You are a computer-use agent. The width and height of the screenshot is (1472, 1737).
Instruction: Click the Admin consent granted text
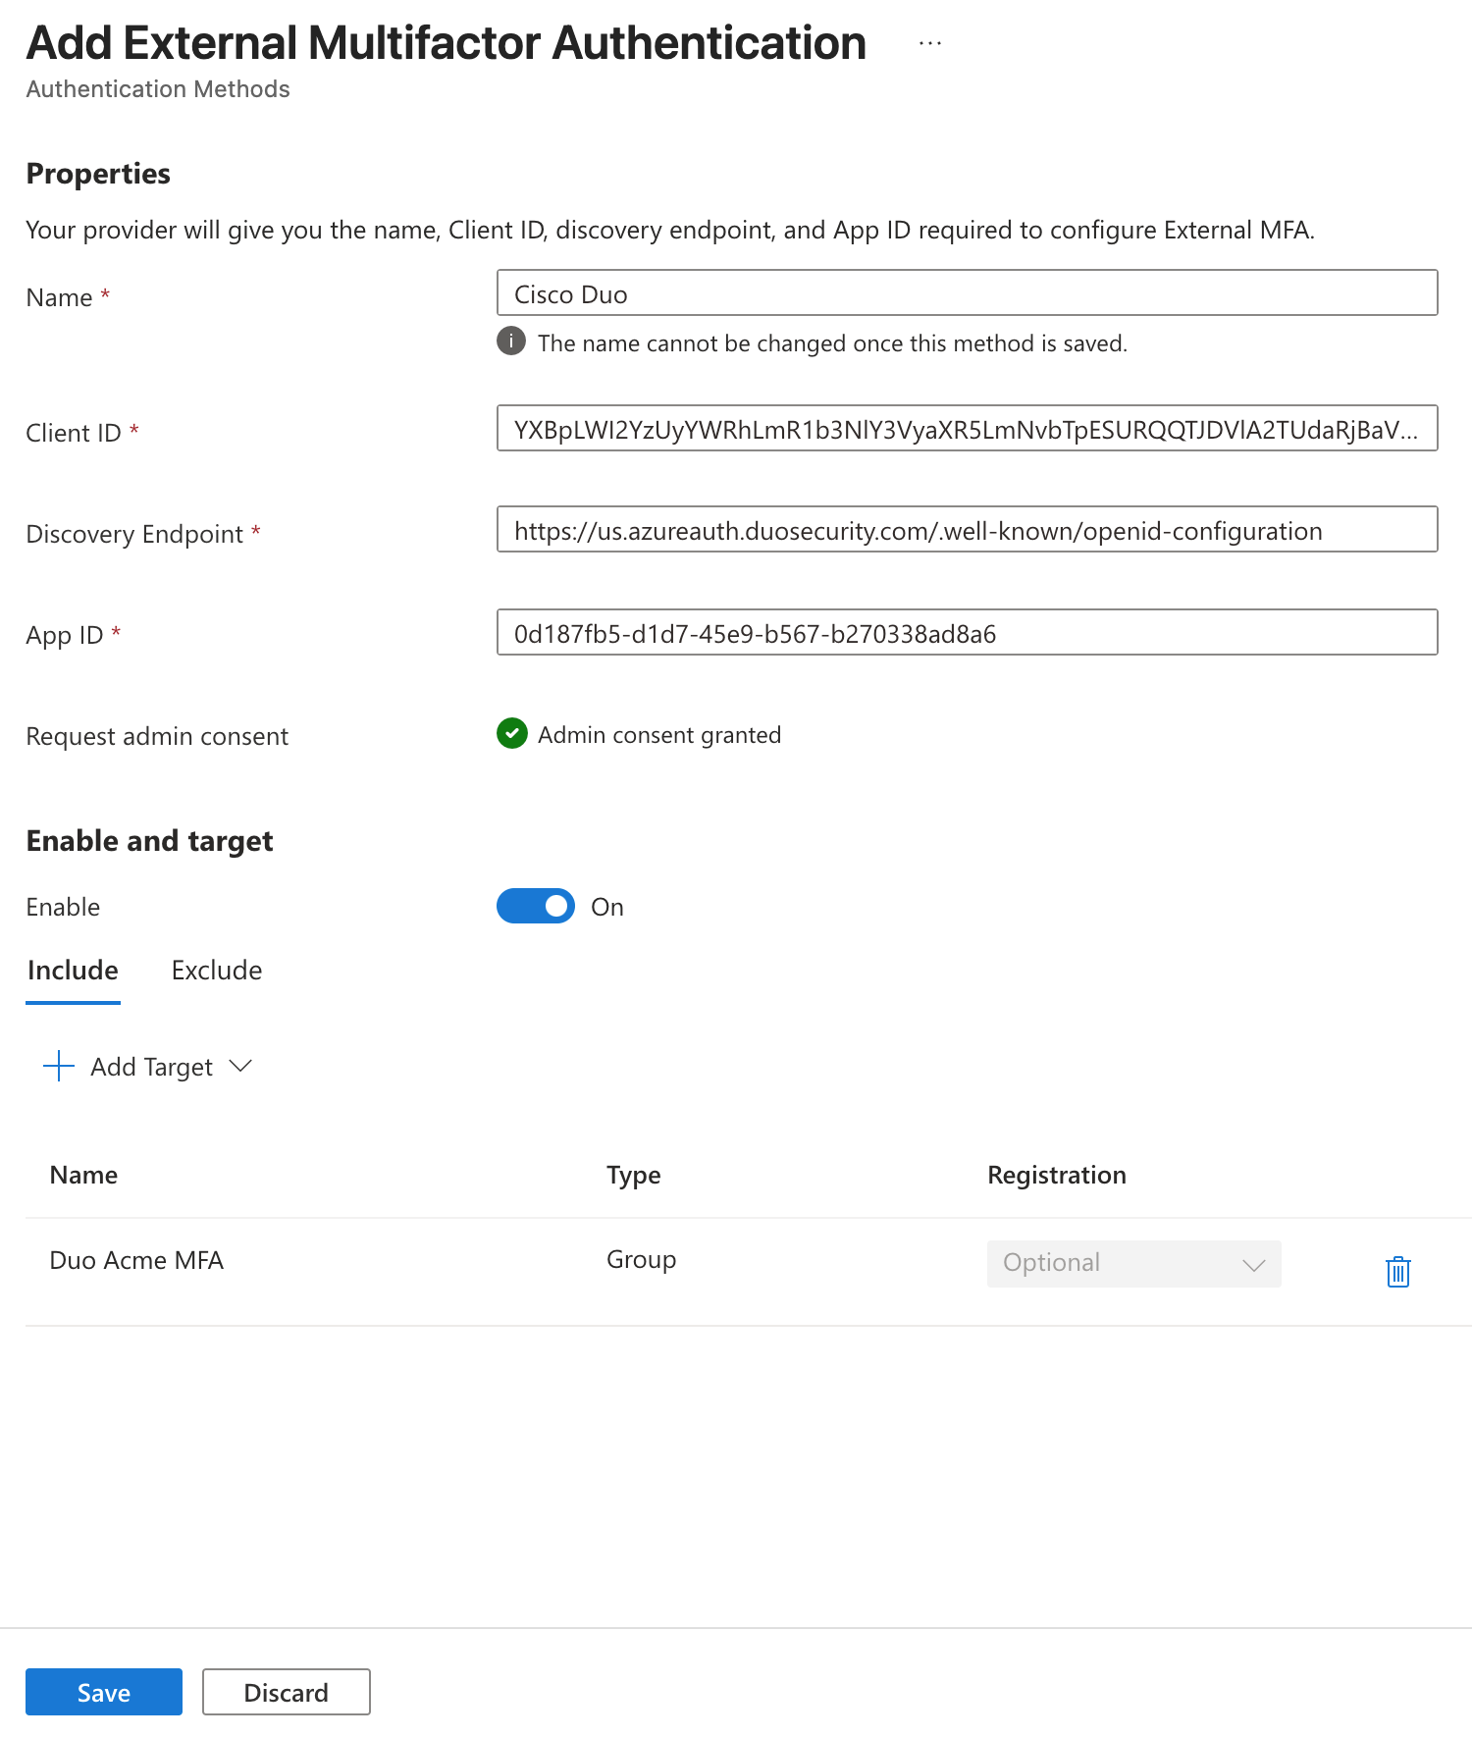[x=659, y=735]
